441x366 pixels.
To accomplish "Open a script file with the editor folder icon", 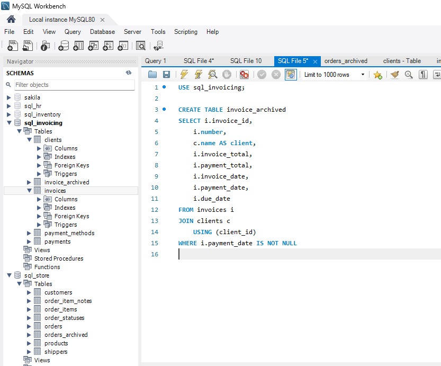I will (152, 75).
